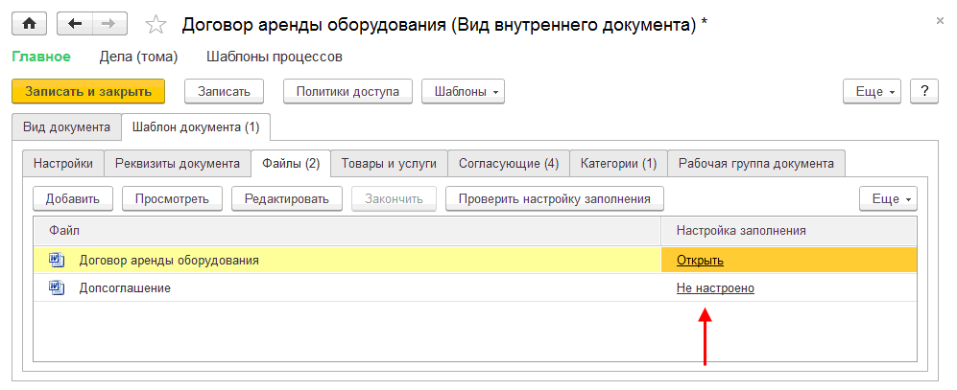The image size is (957, 390).
Task: Close the form with the X icon
Action: click(x=938, y=19)
